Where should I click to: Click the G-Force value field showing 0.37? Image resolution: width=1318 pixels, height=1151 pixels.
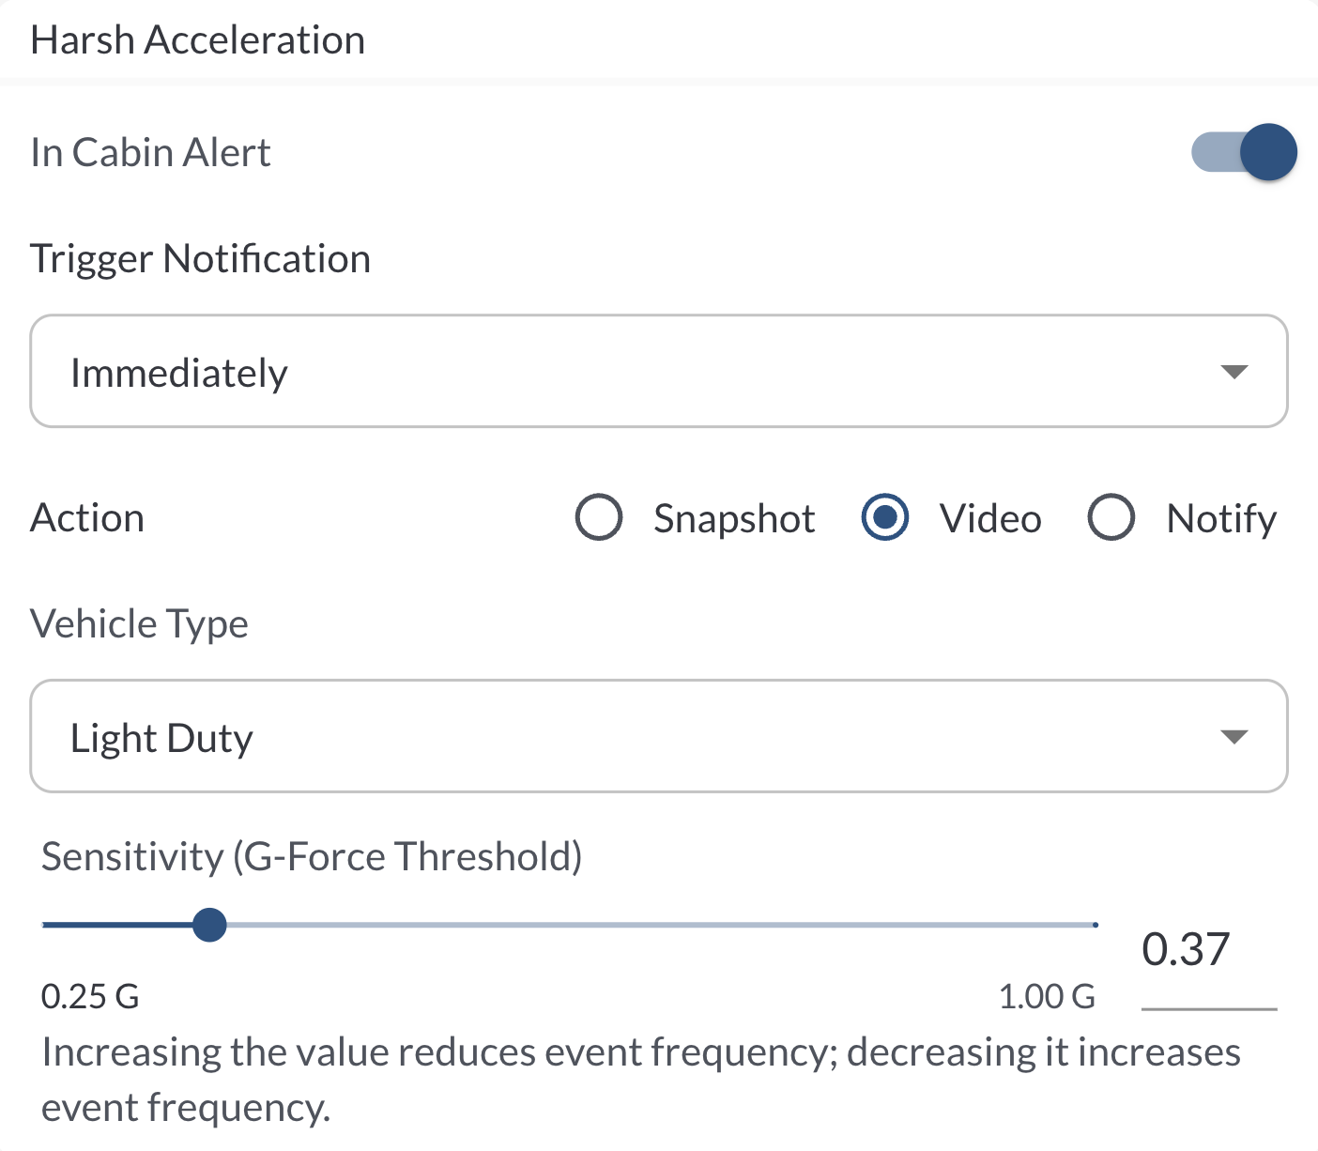coord(1208,950)
